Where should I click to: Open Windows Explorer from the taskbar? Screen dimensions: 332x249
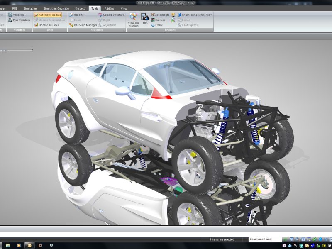[x=8, y=246]
